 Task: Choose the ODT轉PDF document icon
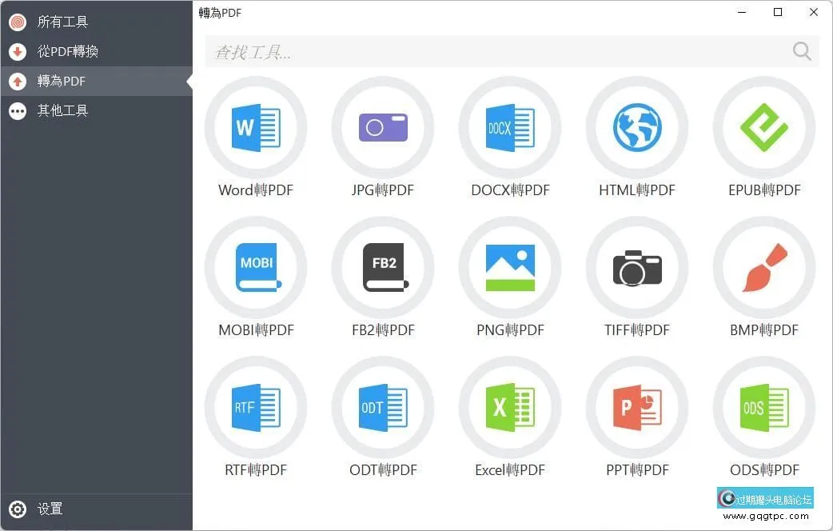(x=382, y=407)
